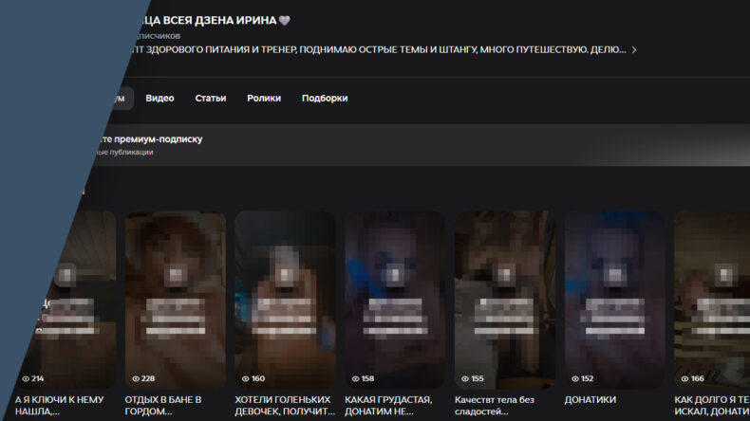Click the eye icon showing 166 views
Image resolution: width=750 pixels, height=421 pixels.
point(684,378)
